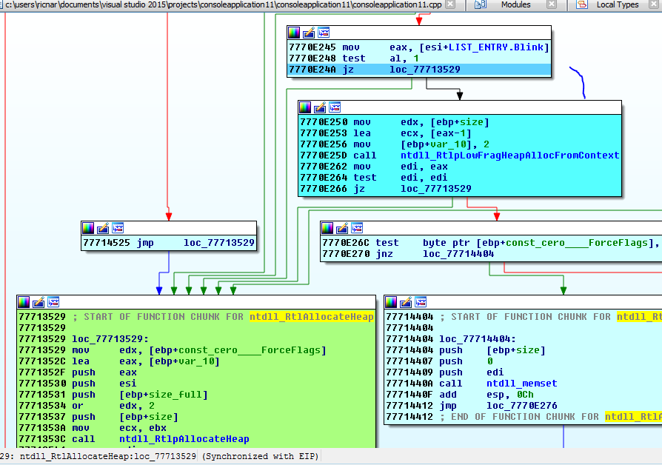
Task: Click the pencil icon on the 77714525 jmp node
Action: click(103, 227)
